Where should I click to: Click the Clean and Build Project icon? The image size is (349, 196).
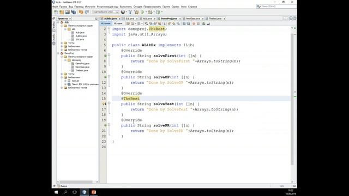(x=136, y=12)
